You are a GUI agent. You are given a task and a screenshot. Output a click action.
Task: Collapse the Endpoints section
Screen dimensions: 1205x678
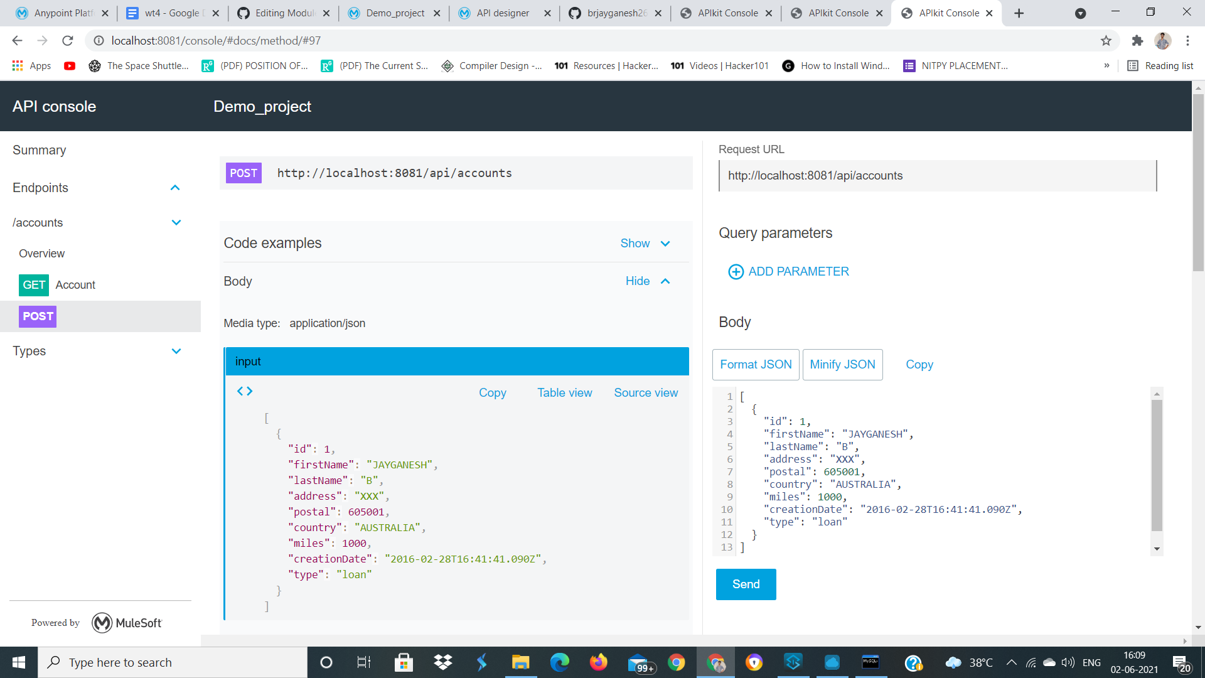175,187
